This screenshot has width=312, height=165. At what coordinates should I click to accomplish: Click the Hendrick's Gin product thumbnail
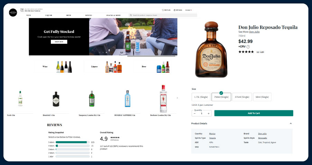[x=56, y=98]
